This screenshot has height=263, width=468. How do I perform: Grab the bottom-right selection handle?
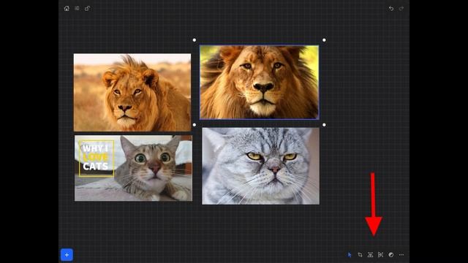pyautogui.click(x=324, y=125)
